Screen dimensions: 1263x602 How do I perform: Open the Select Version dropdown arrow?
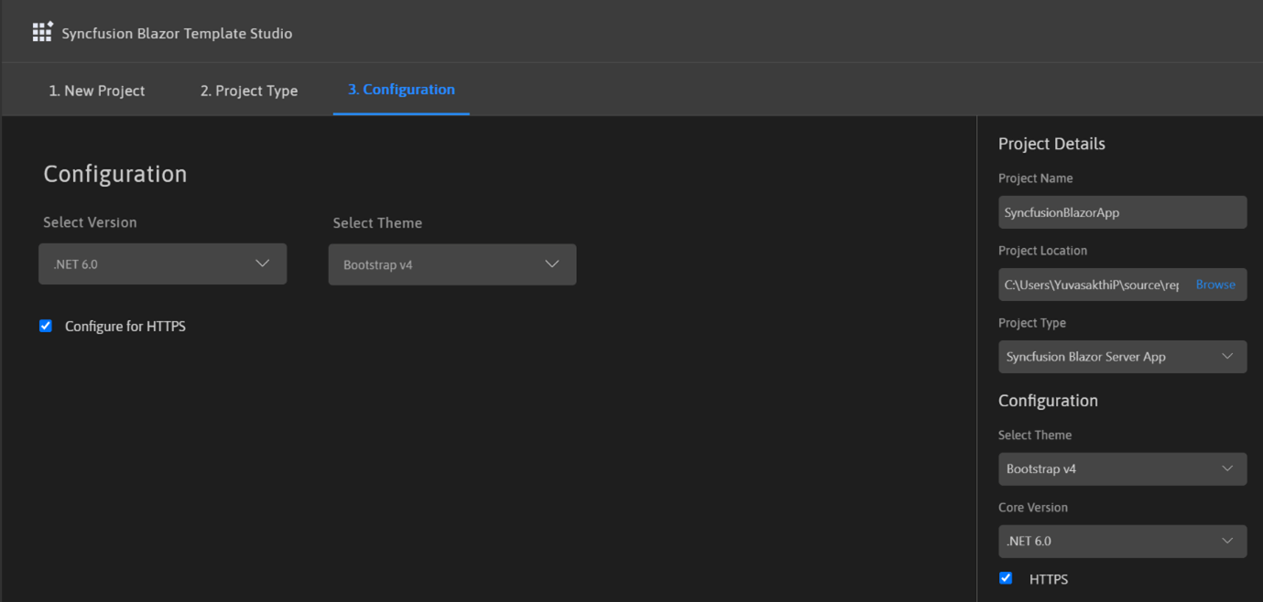(x=262, y=263)
